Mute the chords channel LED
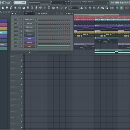The height and width of the screenshot is (130, 130). pos(13,35)
